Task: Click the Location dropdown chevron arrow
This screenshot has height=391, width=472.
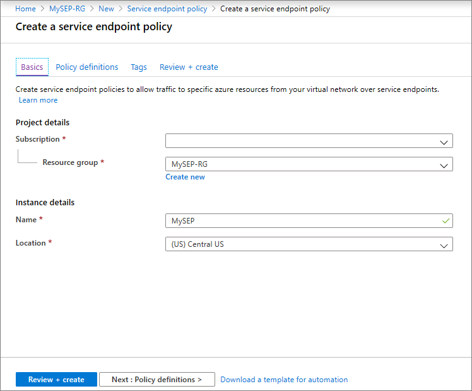Action: [x=444, y=245]
